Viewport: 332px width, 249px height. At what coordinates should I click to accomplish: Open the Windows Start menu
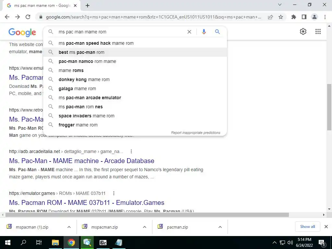(8, 243)
